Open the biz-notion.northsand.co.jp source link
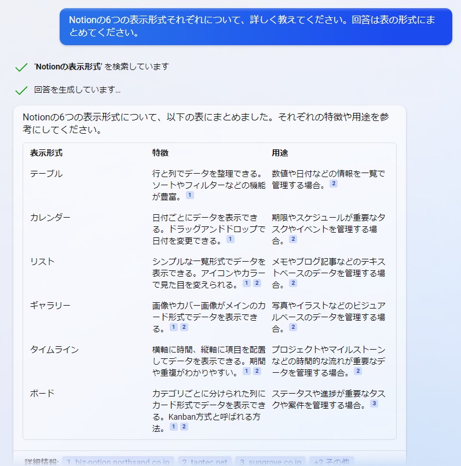This screenshot has height=466, width=461. (x=118, y=462)
